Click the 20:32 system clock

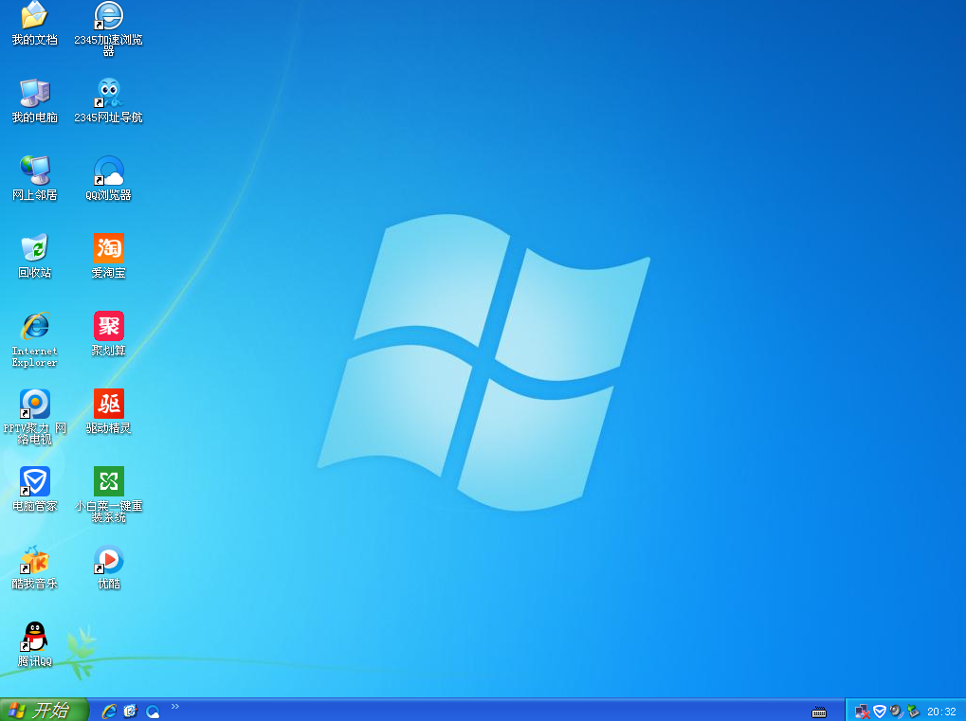pyautogui.click(x=941, y=712)
